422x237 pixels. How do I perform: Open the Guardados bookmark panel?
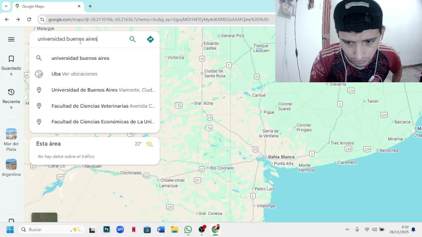point(11,66)
